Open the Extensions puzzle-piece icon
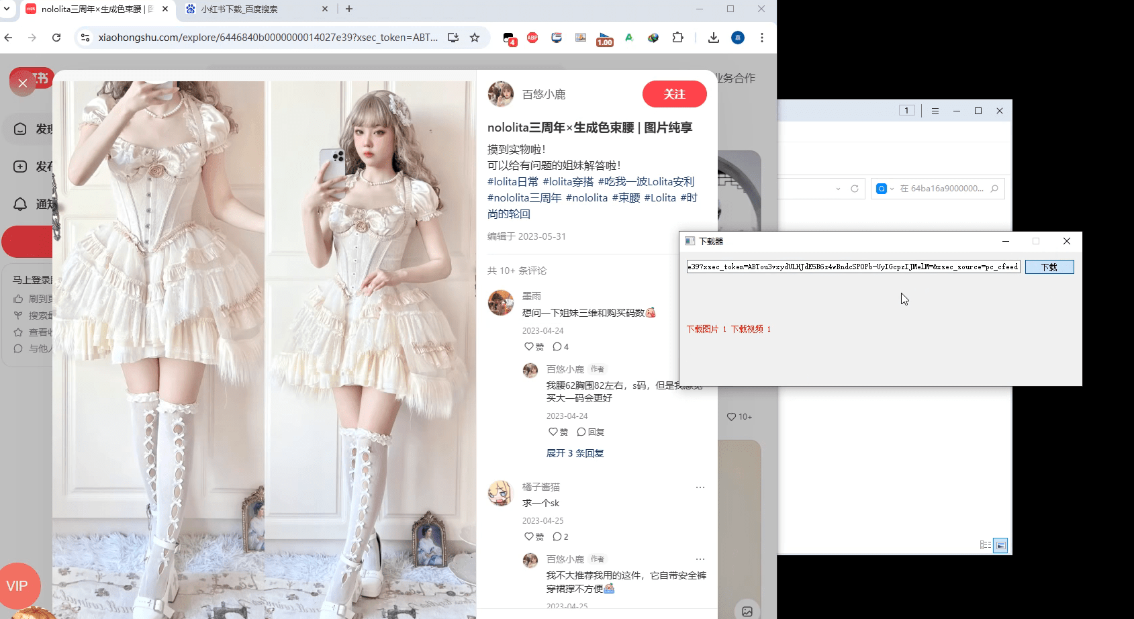Image resolution: width=1134 pixels, height=619 pixels. tap(678, 38)
